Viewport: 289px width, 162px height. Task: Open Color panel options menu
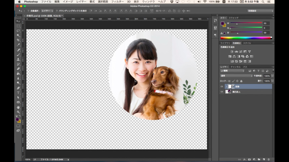point(273,18)
